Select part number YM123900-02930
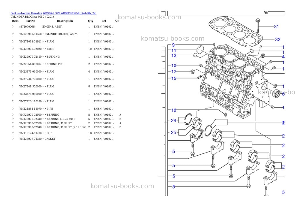 pyautogui.click(x=30, y=123)
